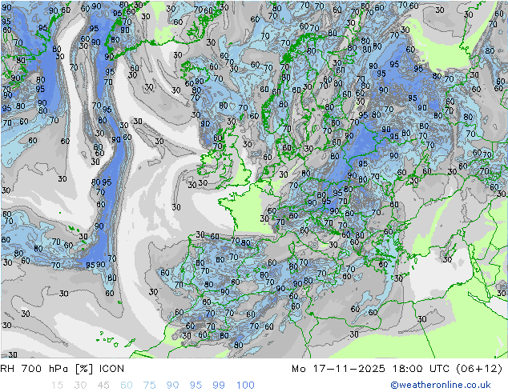Select legend value 75 in the colour scale
This screenshot has width=508, height=392.
pos(149,386)
